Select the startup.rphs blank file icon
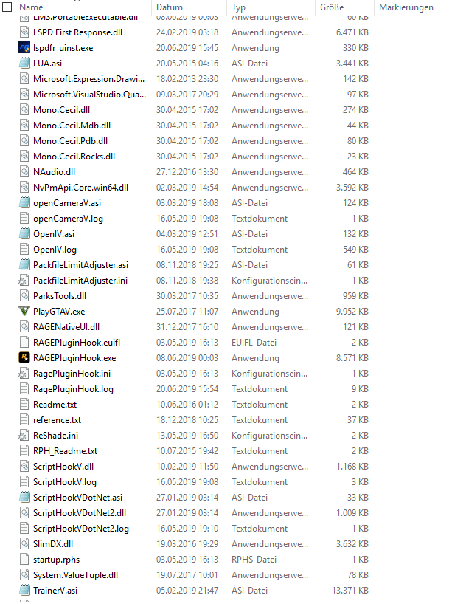This screenshot has width=452, height=604. tap(24, 559)
